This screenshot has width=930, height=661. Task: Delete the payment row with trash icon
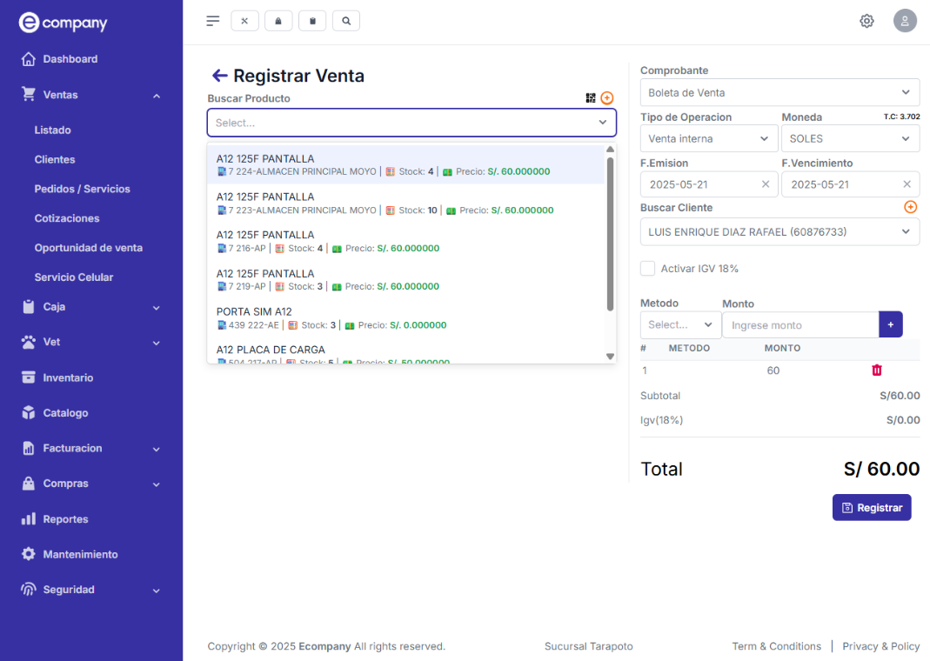(x=876, y=371)
